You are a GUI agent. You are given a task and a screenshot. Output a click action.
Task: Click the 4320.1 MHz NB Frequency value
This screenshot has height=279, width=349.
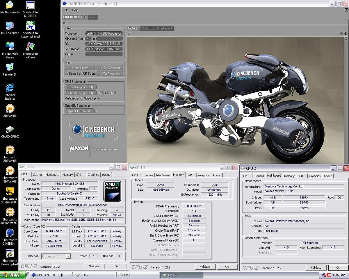214,195
